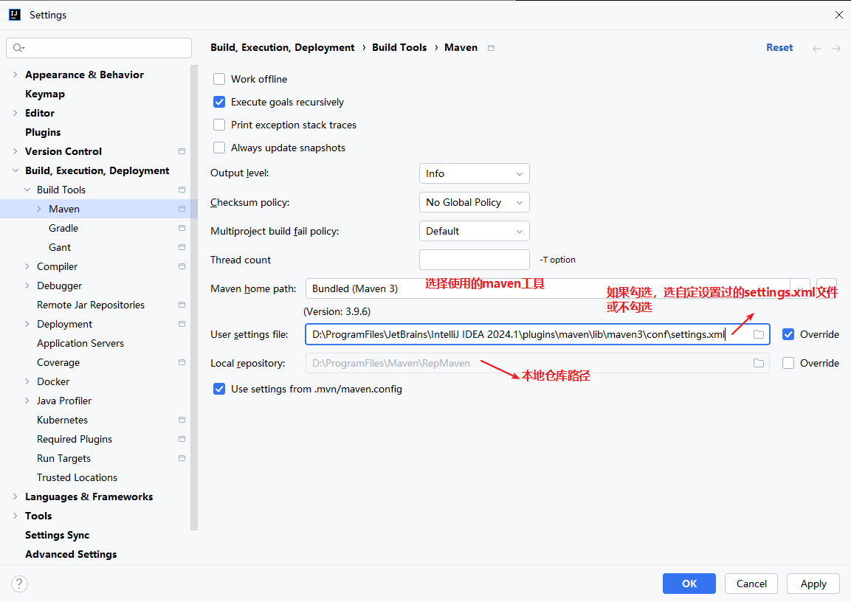
Task: Click project-scope icon beside Coverage
Action: pos(182,362)
